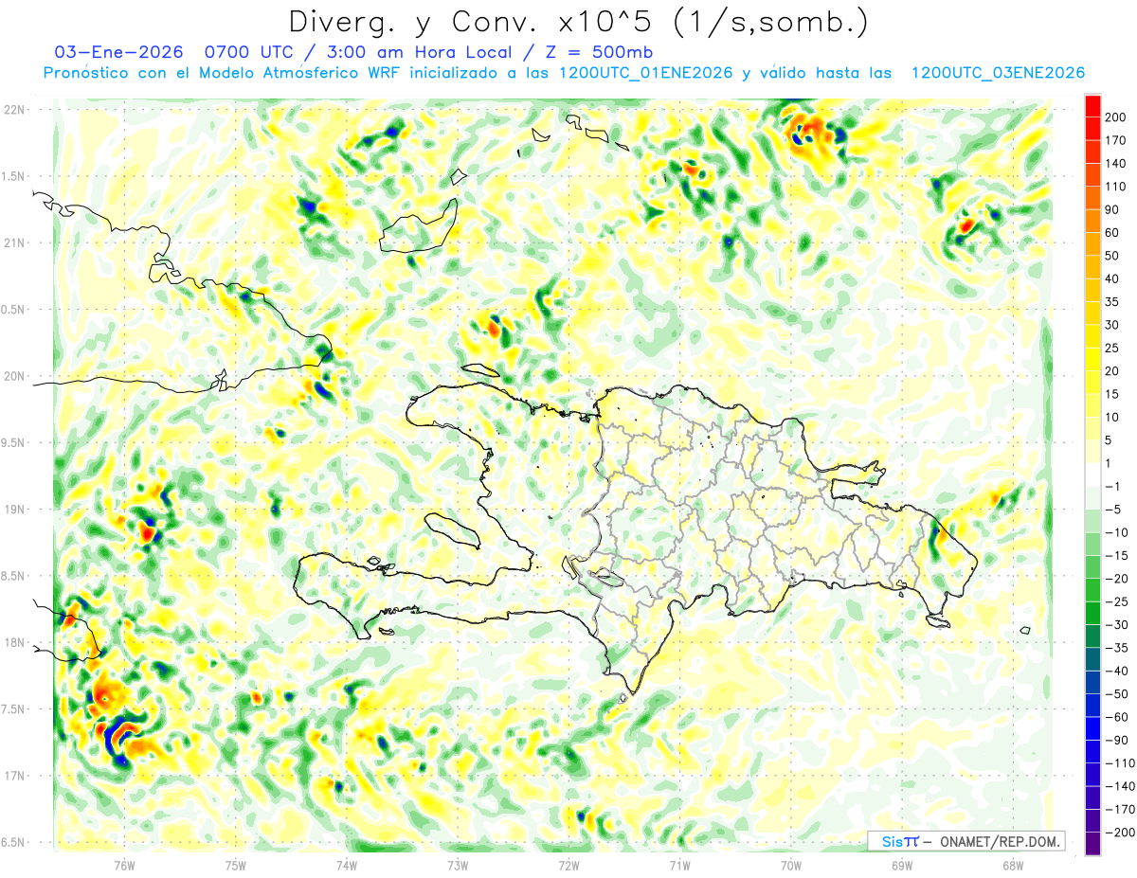Viewport: 1137px width, 878px height.
Task: Click the '17N' latitude axis label
Action: click(14, 777)
